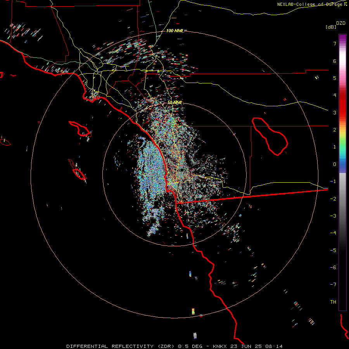Screen dimensions: 349x349
Task: Click the '50 NMI' range ring label
Action: click(175, 102)
